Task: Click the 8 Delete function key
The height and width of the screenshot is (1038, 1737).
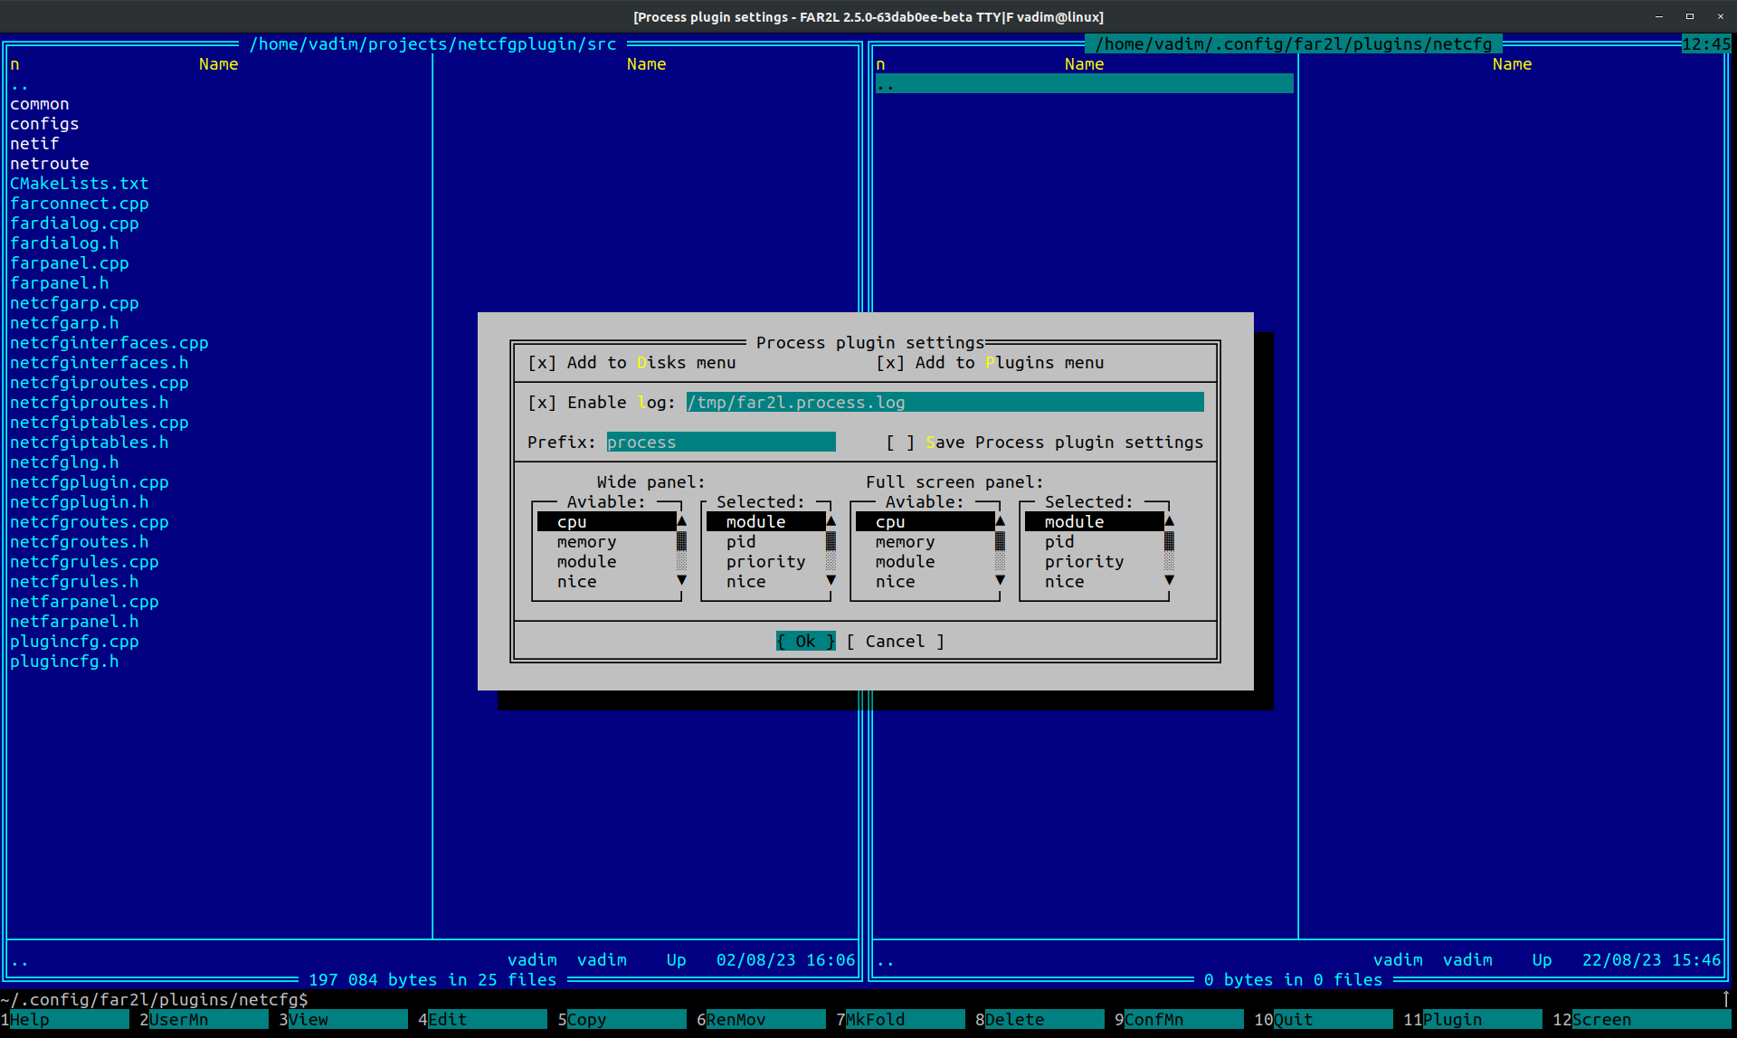Action: [x=1039, y=1020]
